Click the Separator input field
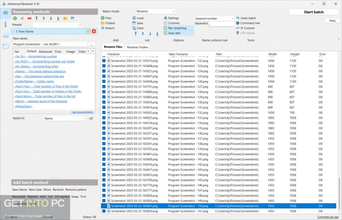342x220 pixels. [x=221, y=24]
